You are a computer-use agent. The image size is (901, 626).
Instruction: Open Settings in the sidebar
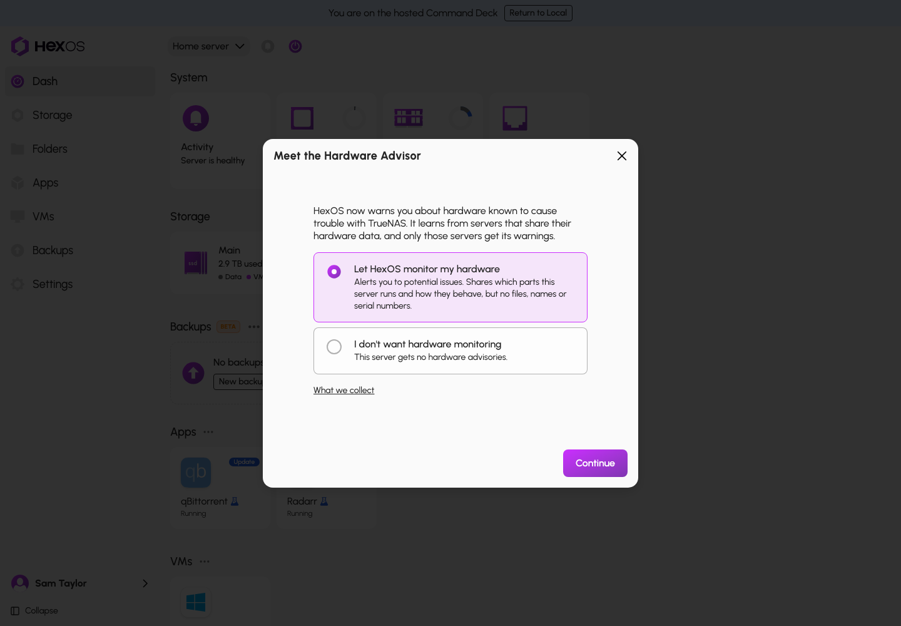click(80, 284)
